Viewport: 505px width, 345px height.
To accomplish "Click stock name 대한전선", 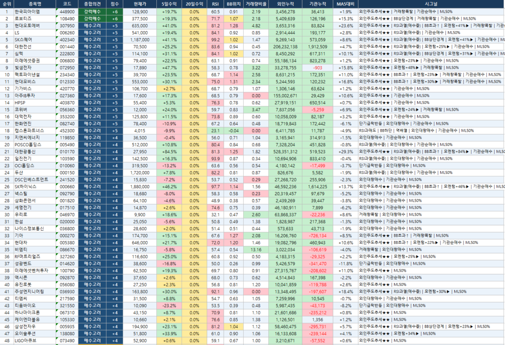I will pyautogui.click(x=23, y=47).
